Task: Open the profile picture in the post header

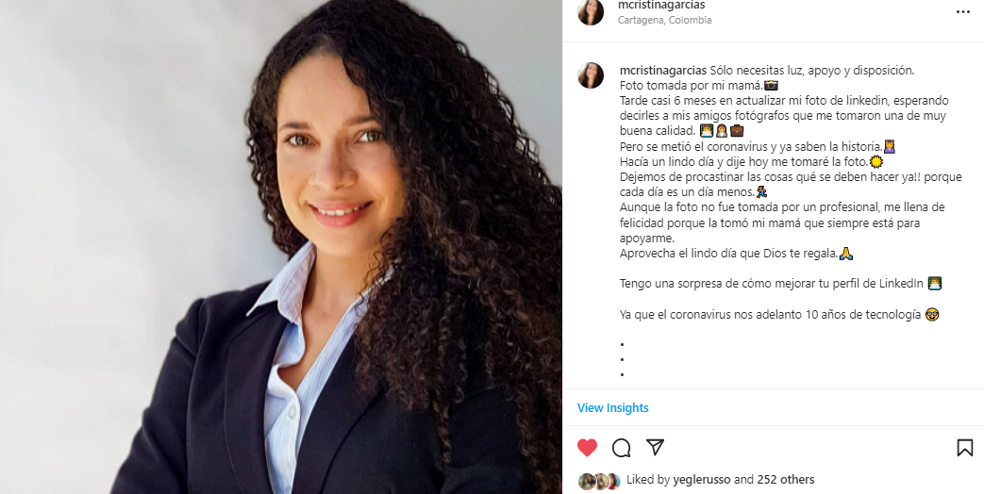Action: [591, 12]
